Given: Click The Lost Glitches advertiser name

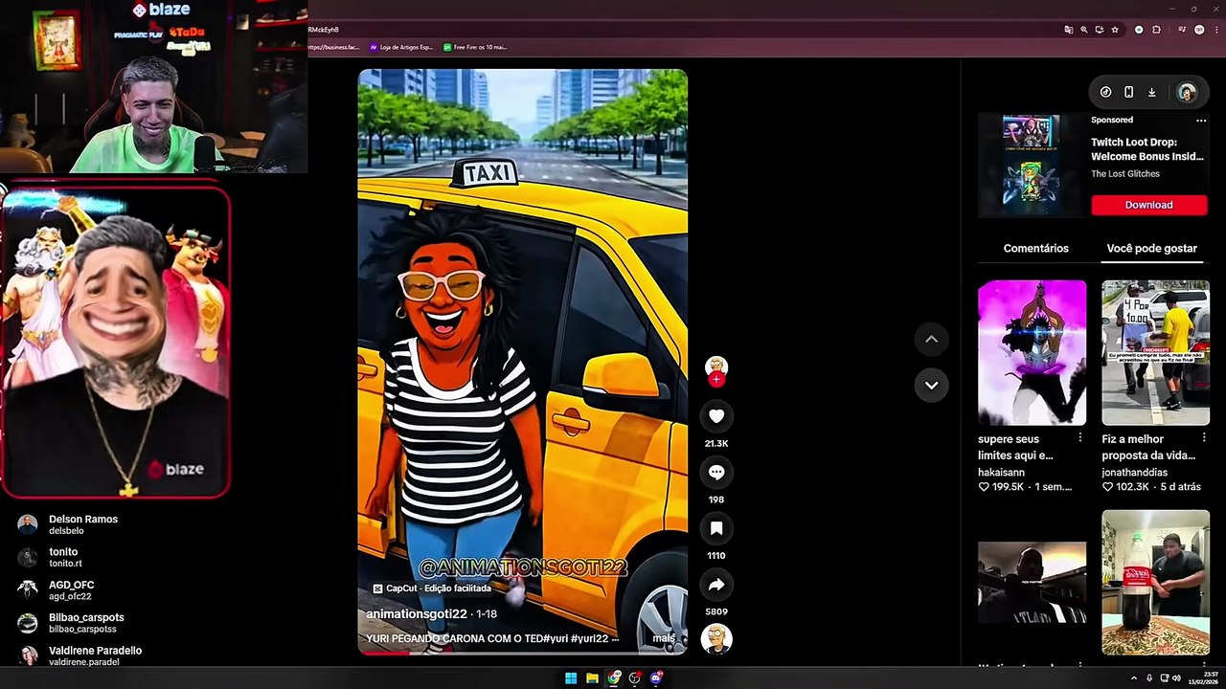Looking at the screenshot, I should tap(1125, 174).
